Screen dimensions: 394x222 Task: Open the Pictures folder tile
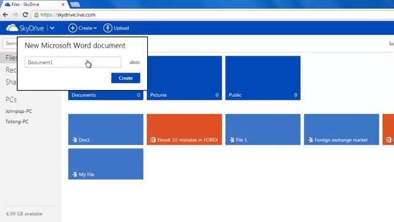(x=184, y=78)
